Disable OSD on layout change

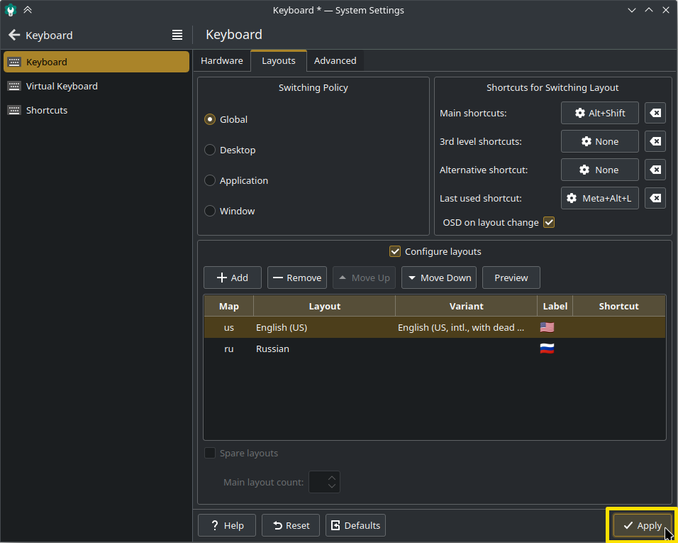548,223
